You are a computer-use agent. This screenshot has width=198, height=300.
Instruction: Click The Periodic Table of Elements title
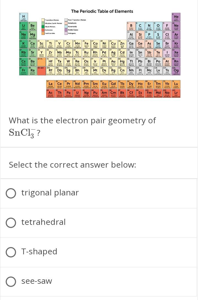point(102,11)
